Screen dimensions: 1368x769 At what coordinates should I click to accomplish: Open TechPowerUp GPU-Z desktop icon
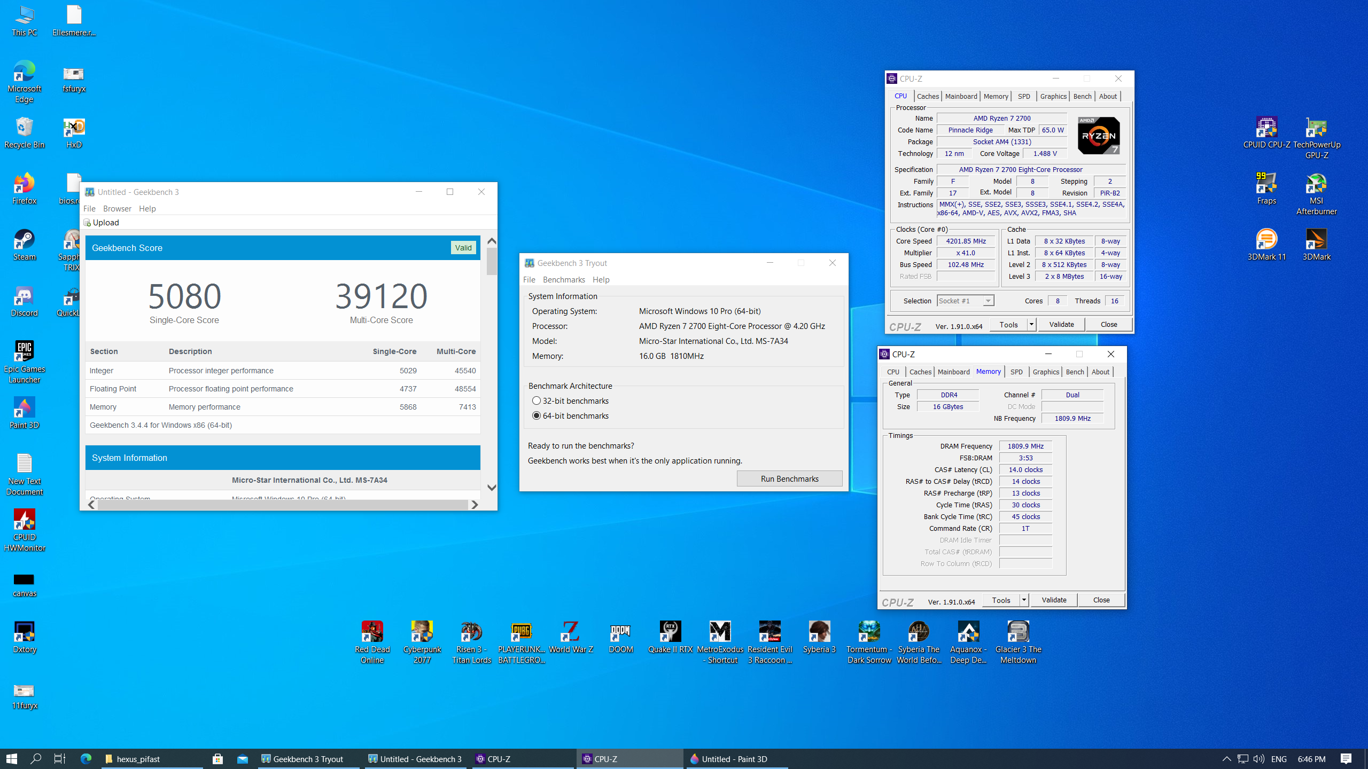[1316, 138]
